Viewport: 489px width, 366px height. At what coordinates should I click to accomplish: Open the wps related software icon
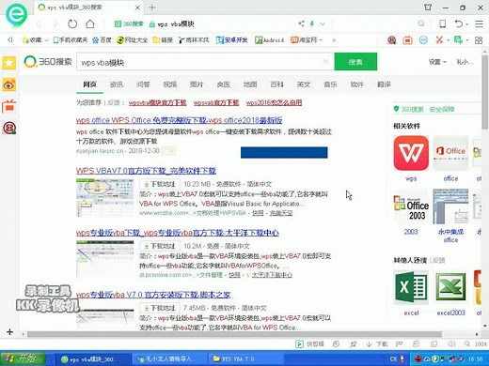tap(411, 153)
